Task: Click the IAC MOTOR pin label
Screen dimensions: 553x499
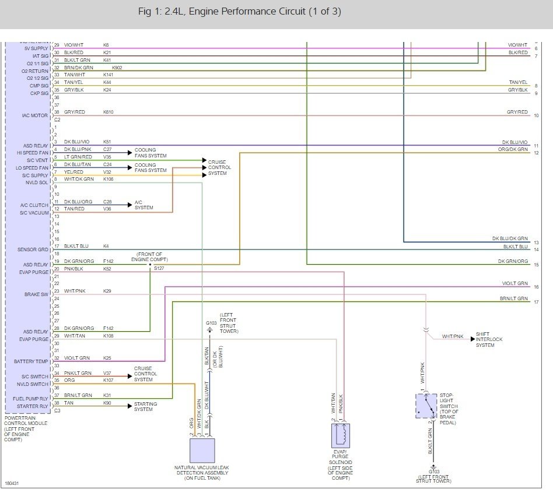Action: point(34,115)
